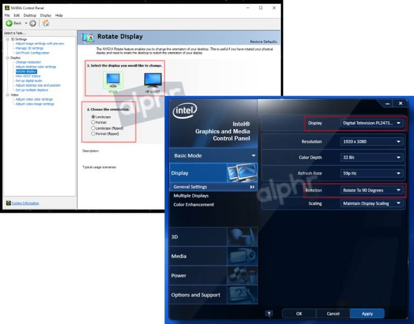
Task: Open View HDCP status
Action: pos(28,76)
